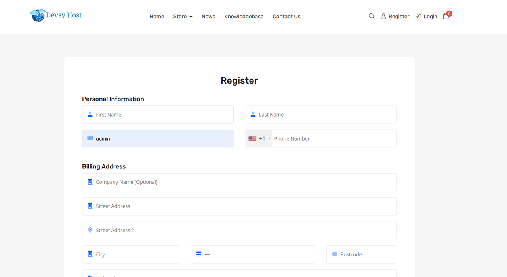Click the Billing Address heading
This screenshot has height=277, width=507.
point(104,166)
